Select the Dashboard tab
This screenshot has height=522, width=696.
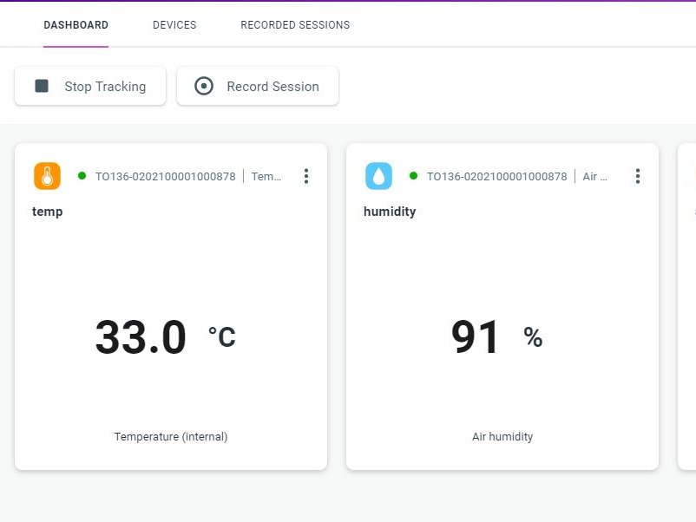(x=76, y=25)
